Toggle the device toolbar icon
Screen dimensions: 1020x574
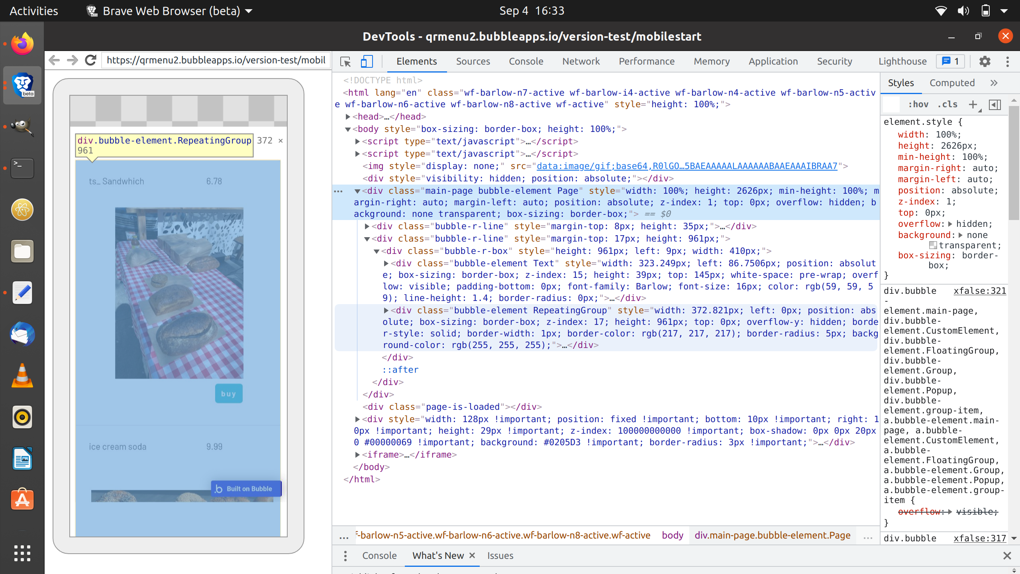367,61
